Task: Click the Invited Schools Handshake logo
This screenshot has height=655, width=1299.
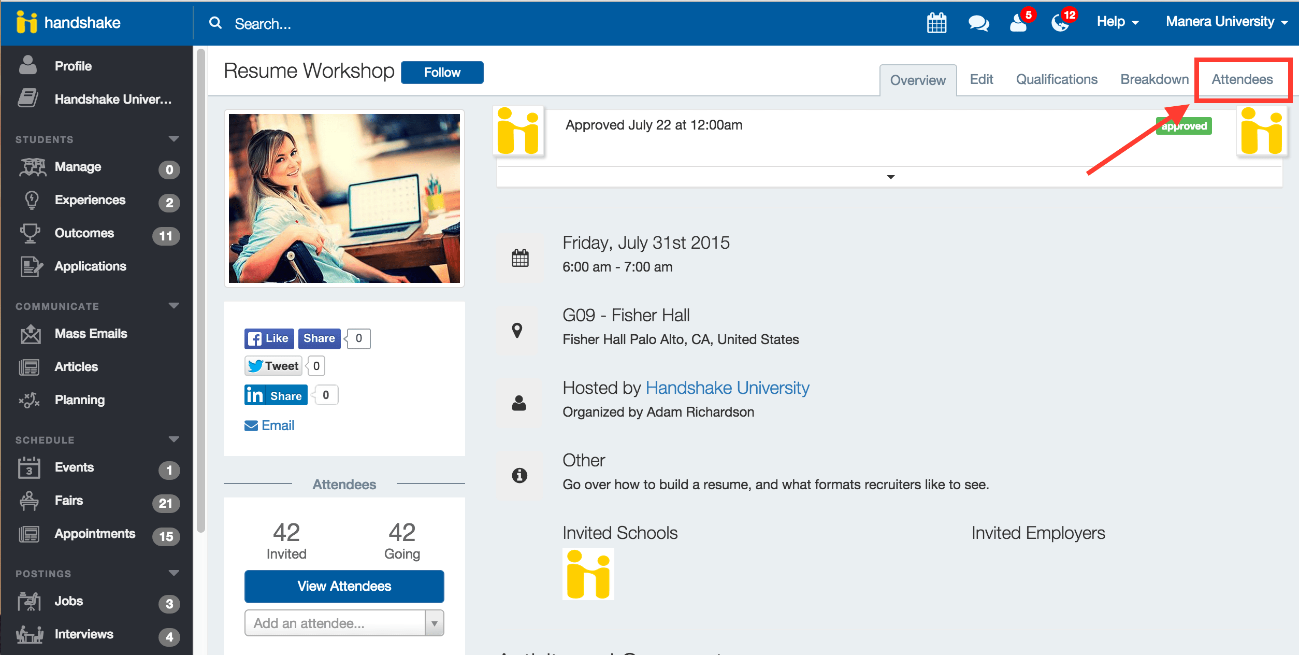Action: click(588, 574)
